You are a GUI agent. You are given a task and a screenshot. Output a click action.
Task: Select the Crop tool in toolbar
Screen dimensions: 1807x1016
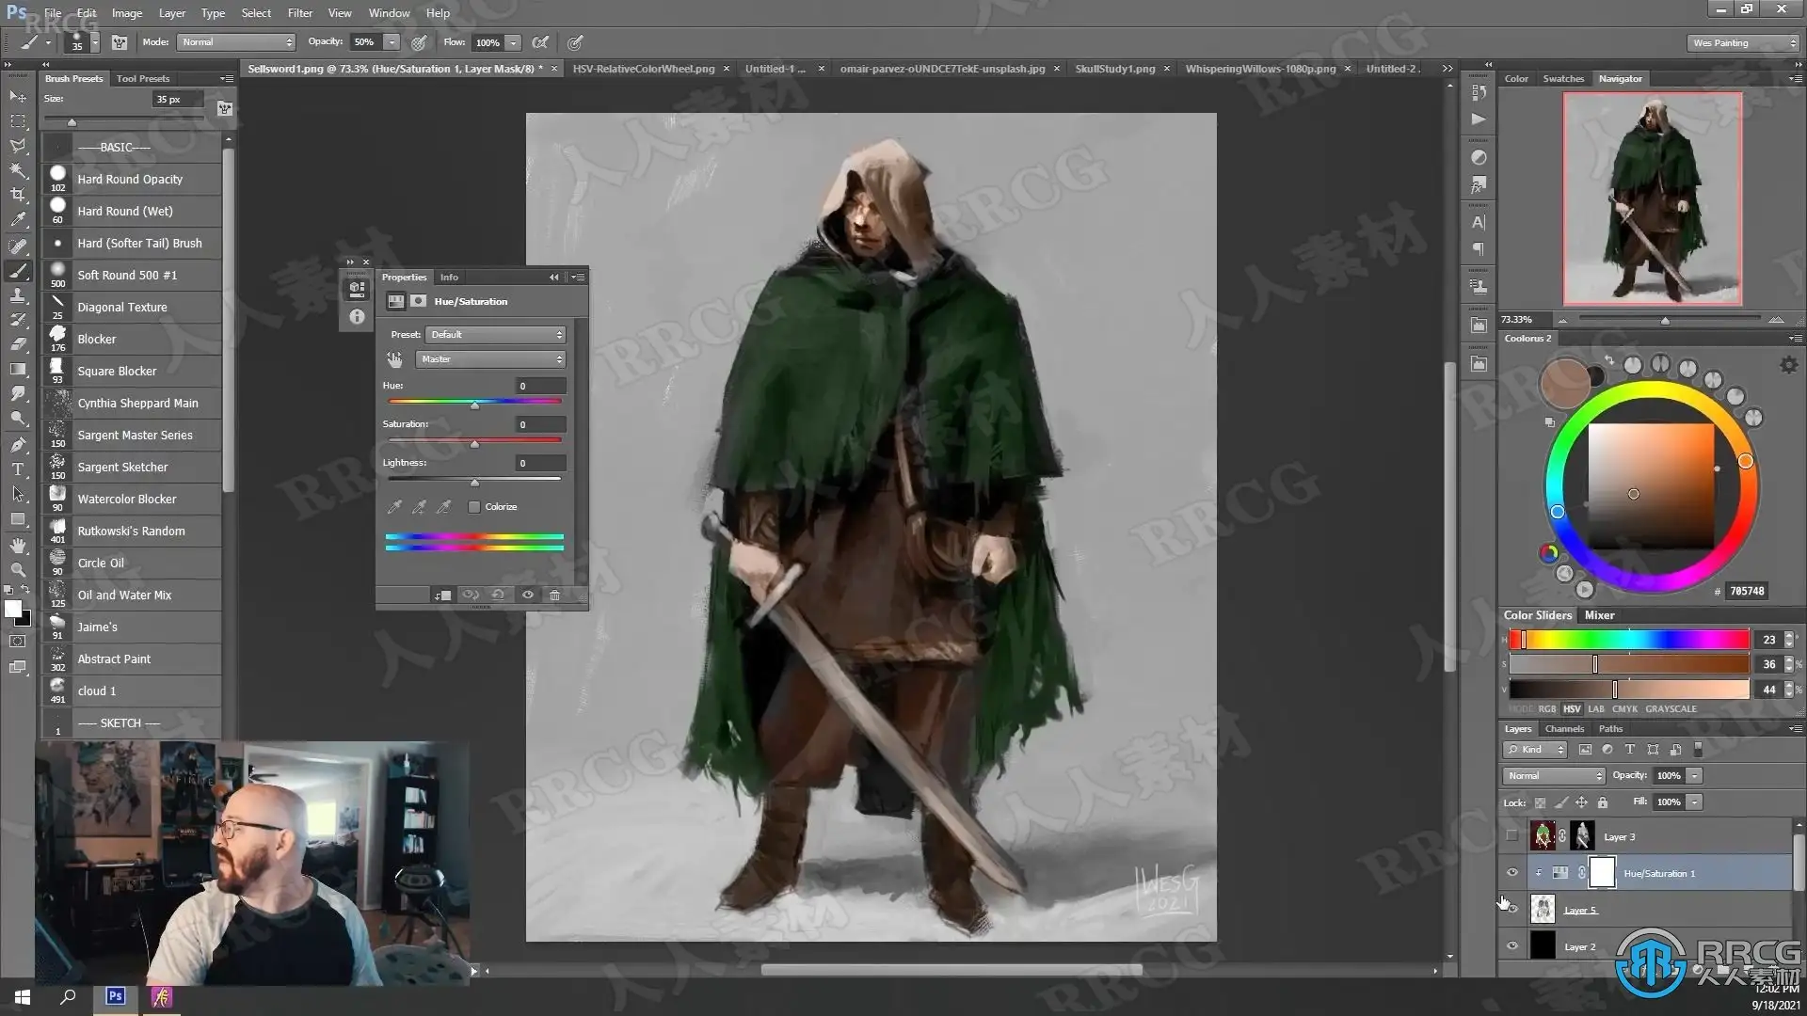click(x=18, y=195)
